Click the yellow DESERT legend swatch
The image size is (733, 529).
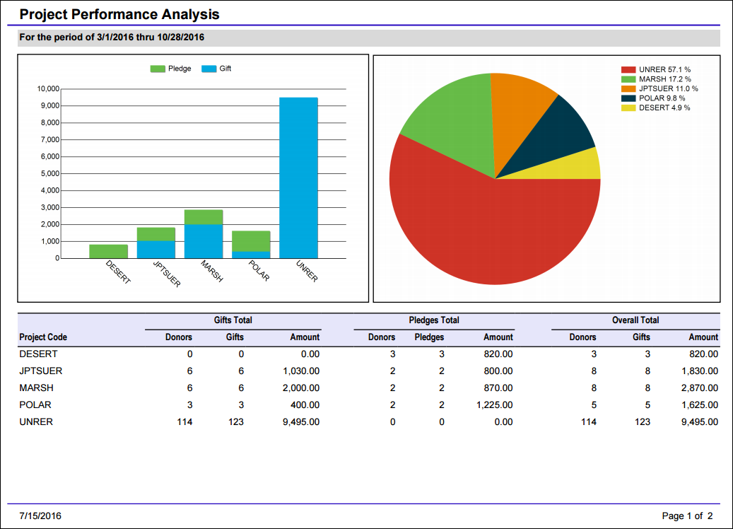[628, 108]
